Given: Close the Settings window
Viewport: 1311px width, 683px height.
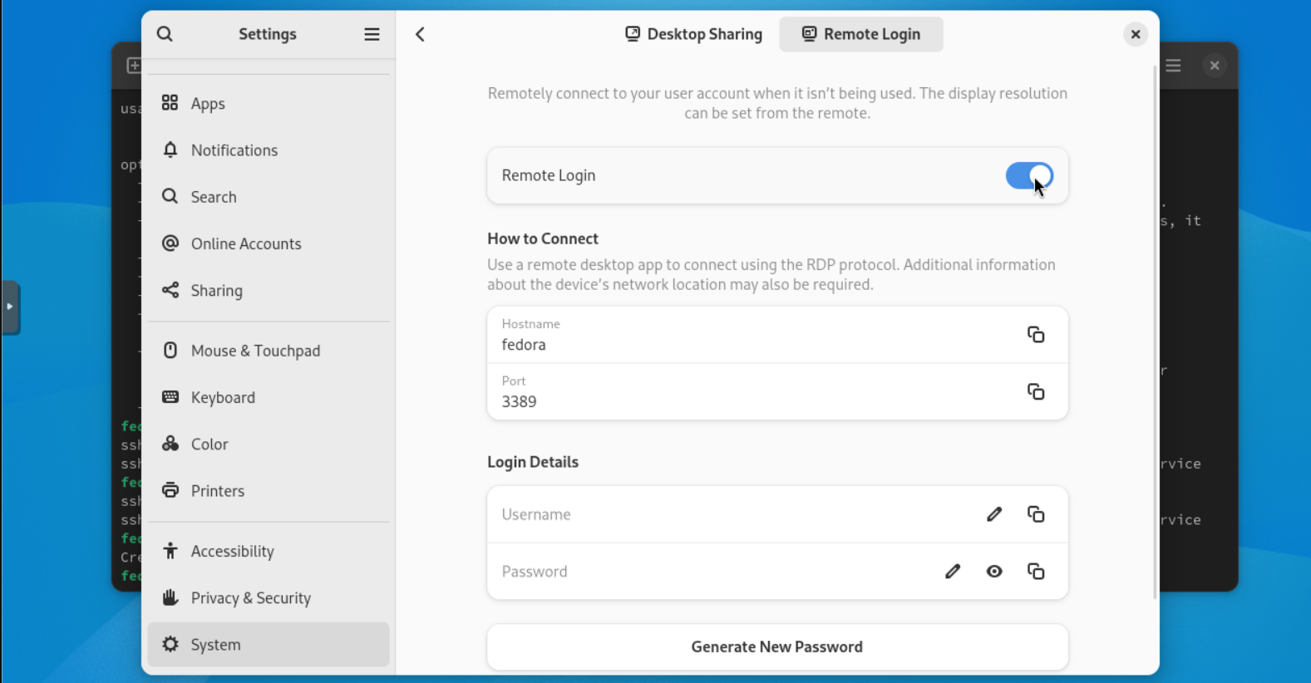Looking at the screenshot, I should (x=1135, y=34).
